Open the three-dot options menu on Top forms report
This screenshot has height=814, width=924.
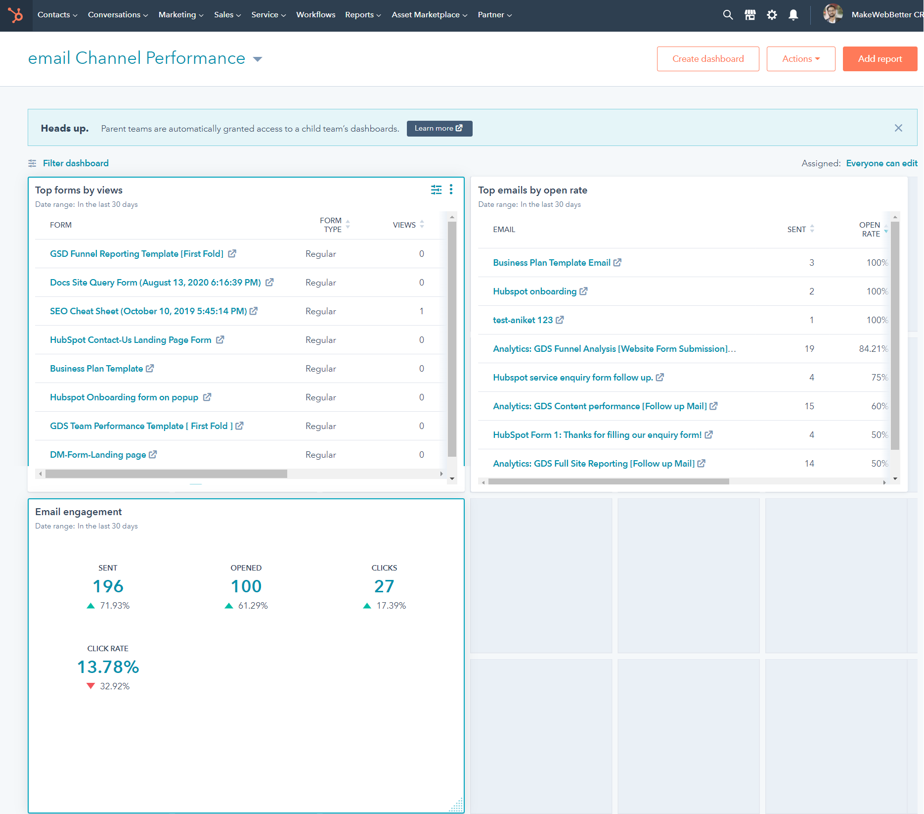point(450,190)
